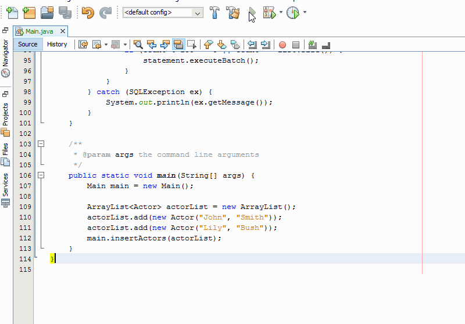465x324 pixels.
Task: Collapse the main method fold at line 106
Action: [x=41, y=175]
